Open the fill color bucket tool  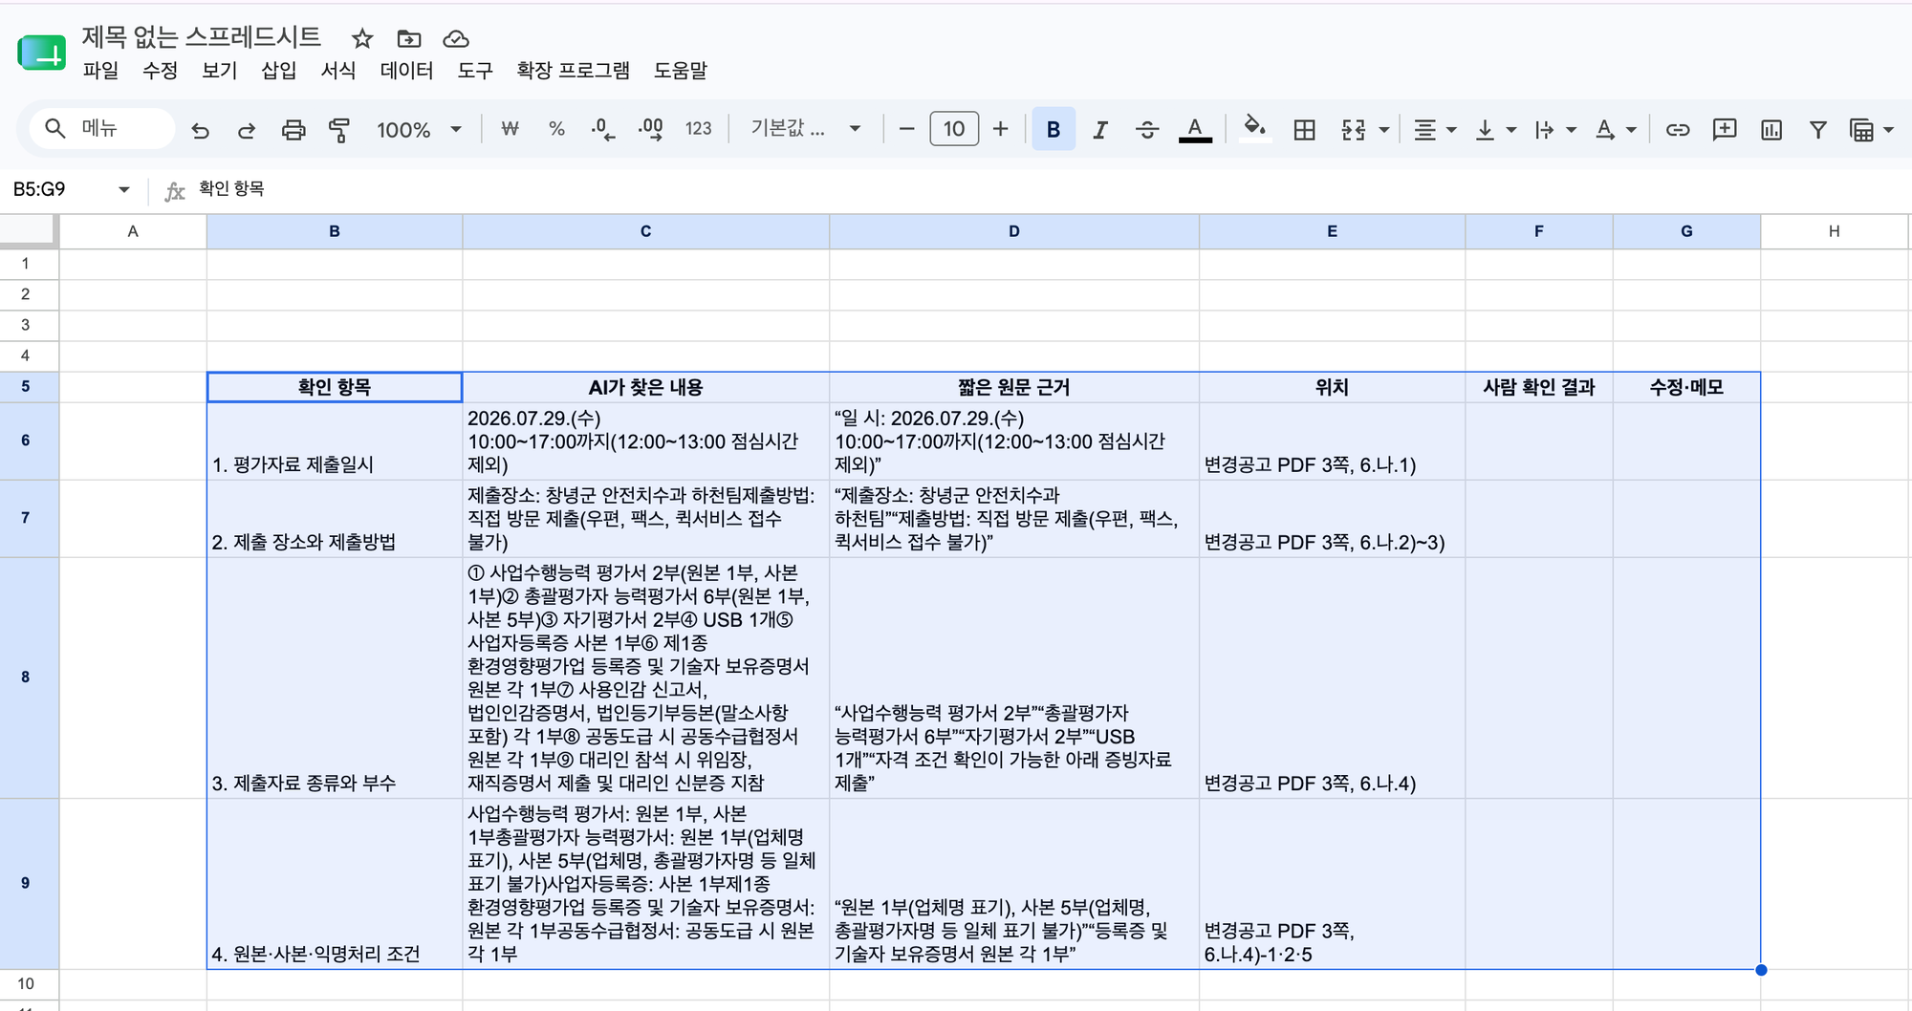1254,128
